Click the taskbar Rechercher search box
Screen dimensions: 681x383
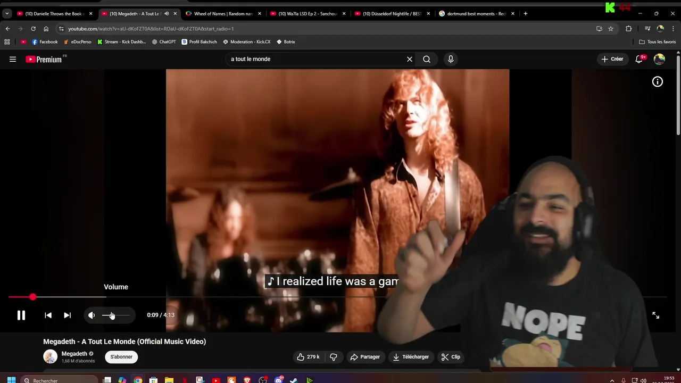pos(59,380)
